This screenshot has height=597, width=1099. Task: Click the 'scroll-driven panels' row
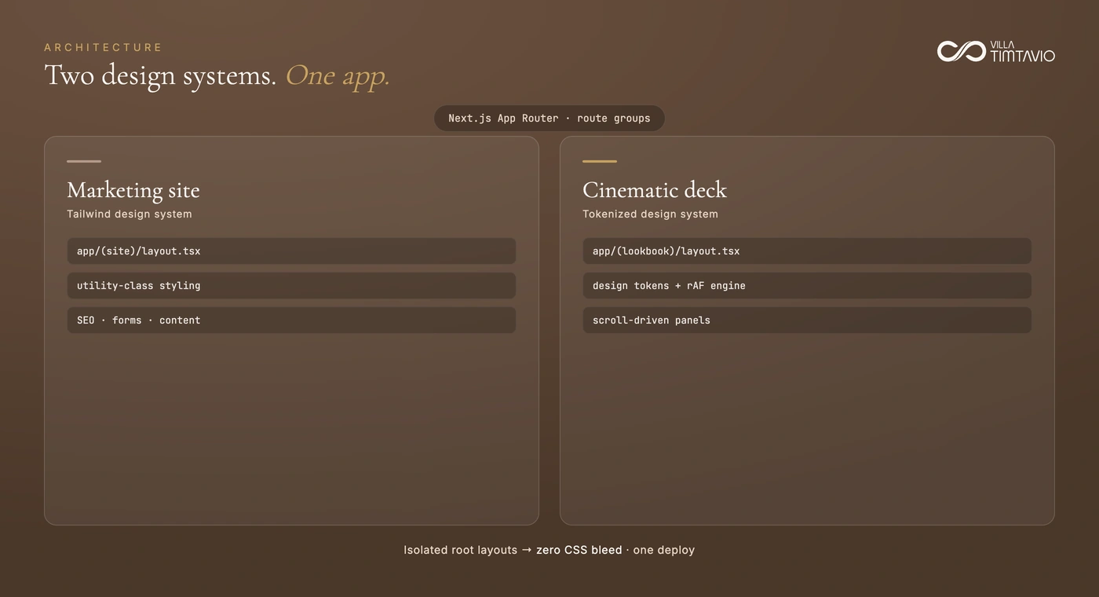(x=807, y=320)
